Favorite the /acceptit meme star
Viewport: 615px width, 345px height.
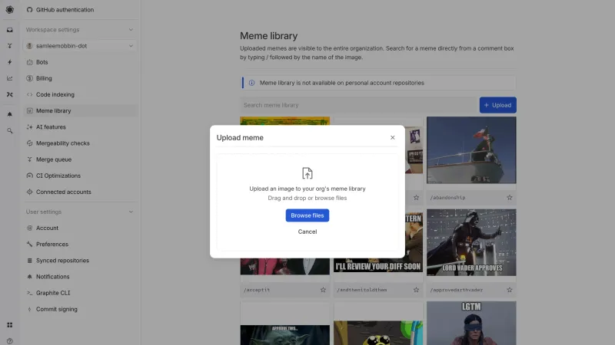323,290
